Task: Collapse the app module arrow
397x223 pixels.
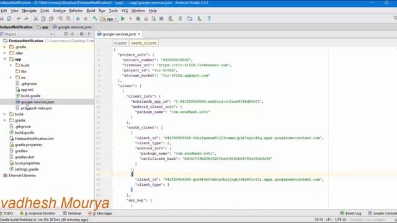Action: click(x=4, y=59)
